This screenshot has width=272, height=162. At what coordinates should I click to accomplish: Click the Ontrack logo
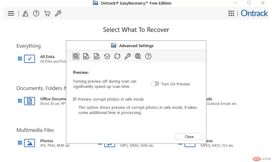pyautogui.click(x=254, y=13)
